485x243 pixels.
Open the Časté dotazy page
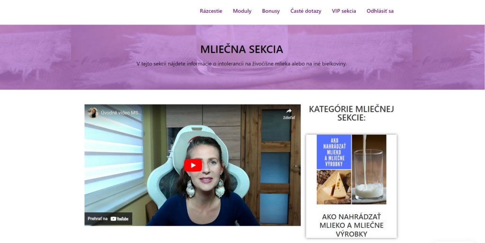click(306, 11)
